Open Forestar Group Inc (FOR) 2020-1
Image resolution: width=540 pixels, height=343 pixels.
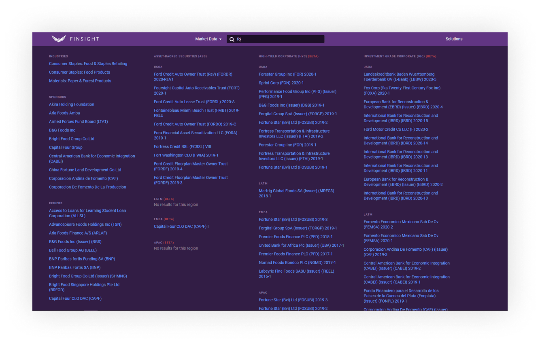287,74
